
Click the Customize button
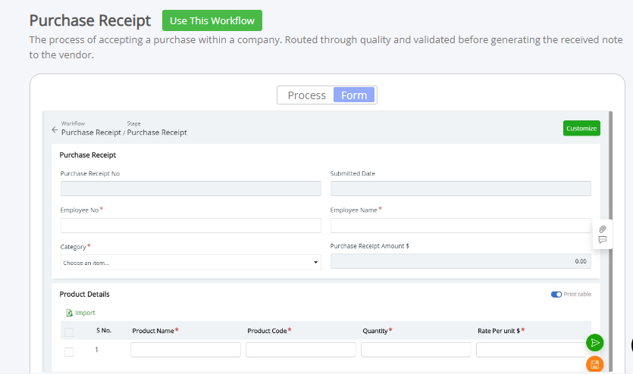click(x=581, y=128)
